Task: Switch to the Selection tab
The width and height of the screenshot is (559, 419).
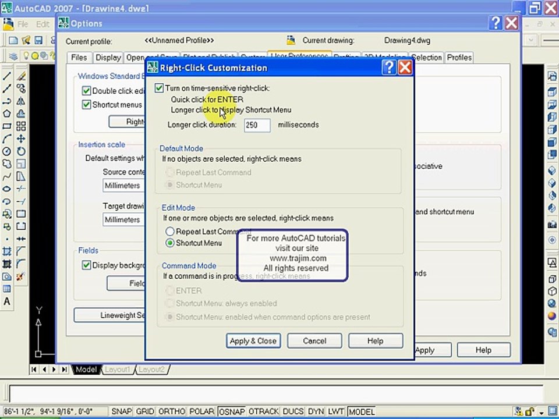Action: pos(426,58)
